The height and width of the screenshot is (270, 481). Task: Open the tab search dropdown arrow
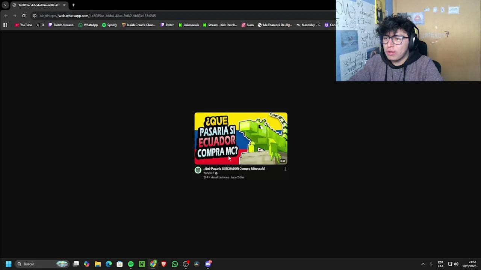click(x=5, y=5)
